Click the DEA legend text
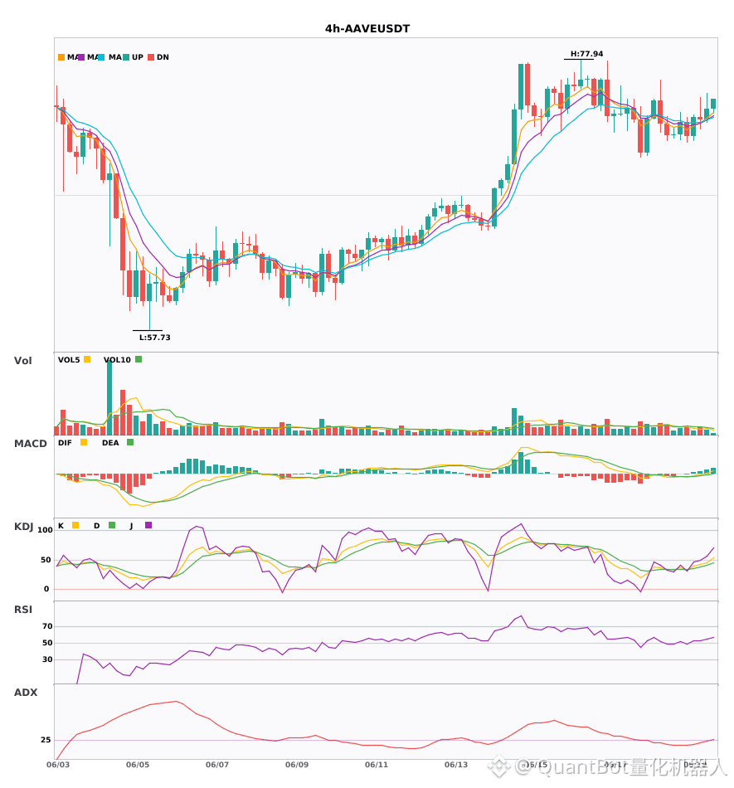 coord(110,443)
